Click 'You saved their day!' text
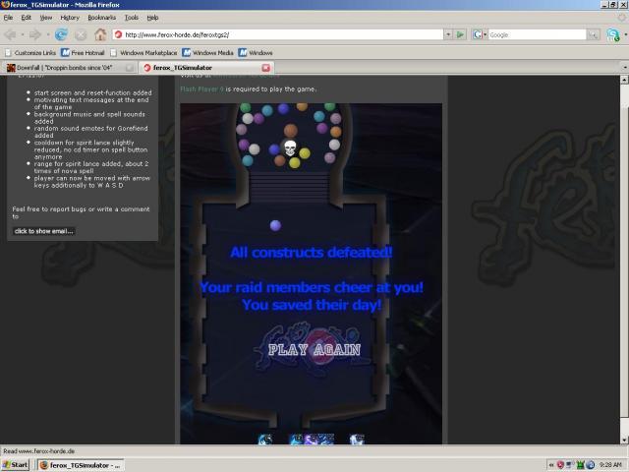This screenshot has height=472, width=629. (x=312, y=305)
